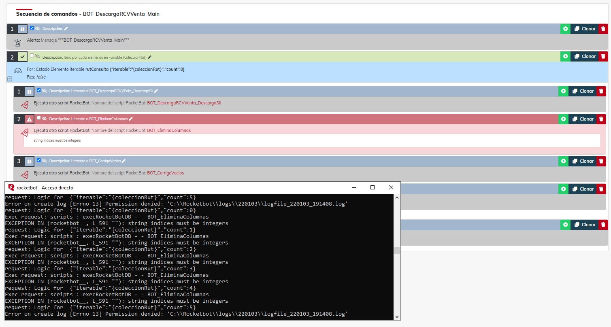Screen dimensions: 611x327
Task: Clone the BOT_CorrigeVacios command
Action: click(x=583, y=161)
